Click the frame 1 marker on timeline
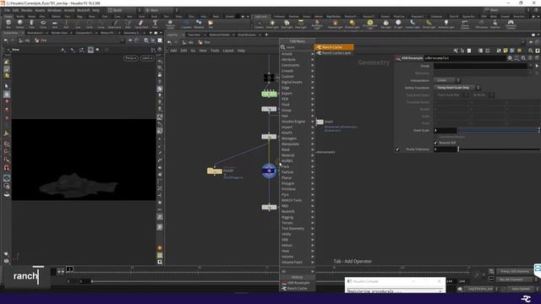541x304 pixels. (x=69, y=269)
